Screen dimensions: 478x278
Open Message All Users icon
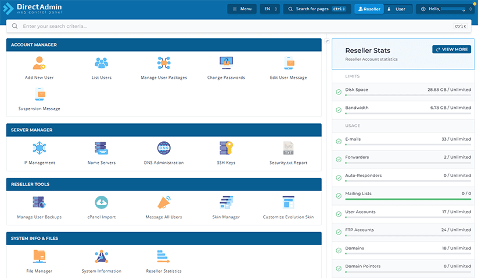[164, 202]
